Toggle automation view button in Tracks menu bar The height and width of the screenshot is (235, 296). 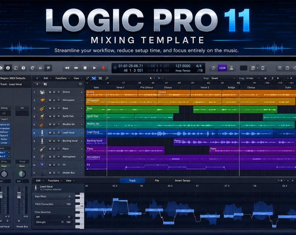87,78
